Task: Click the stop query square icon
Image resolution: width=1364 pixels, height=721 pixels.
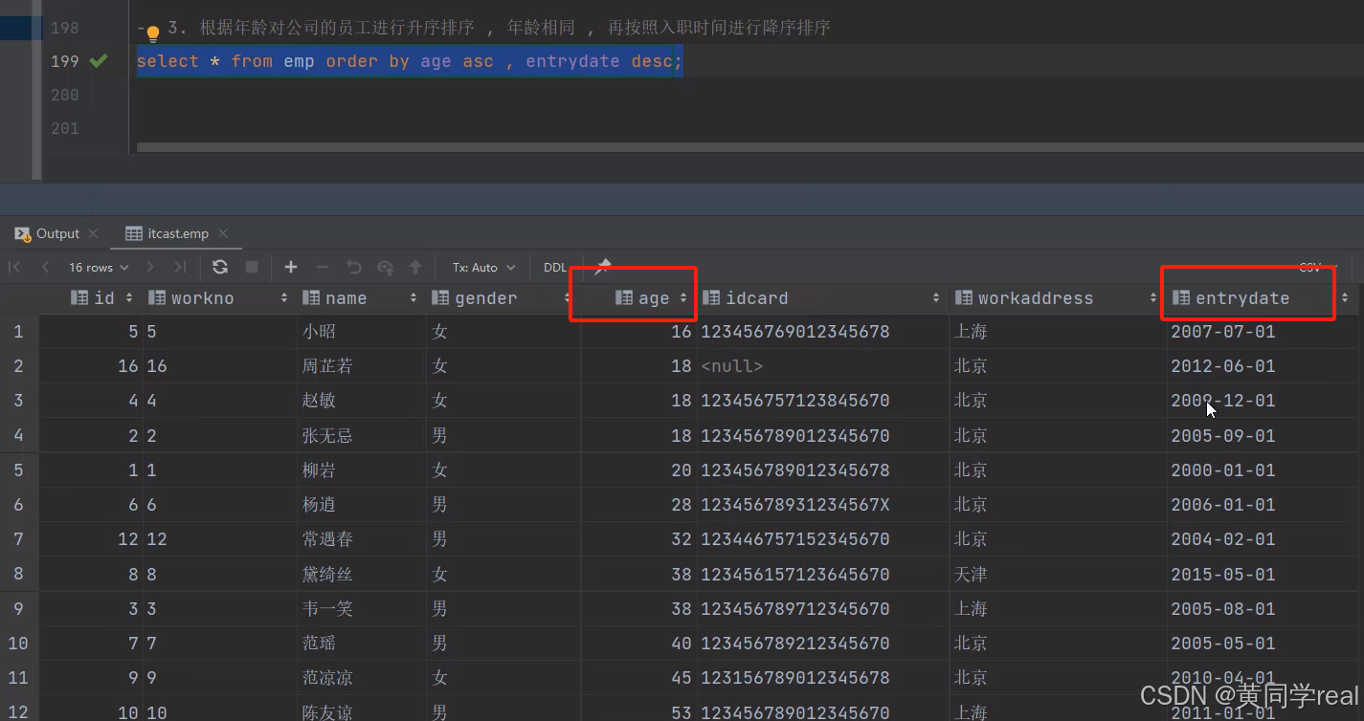Action: (252, 268)
